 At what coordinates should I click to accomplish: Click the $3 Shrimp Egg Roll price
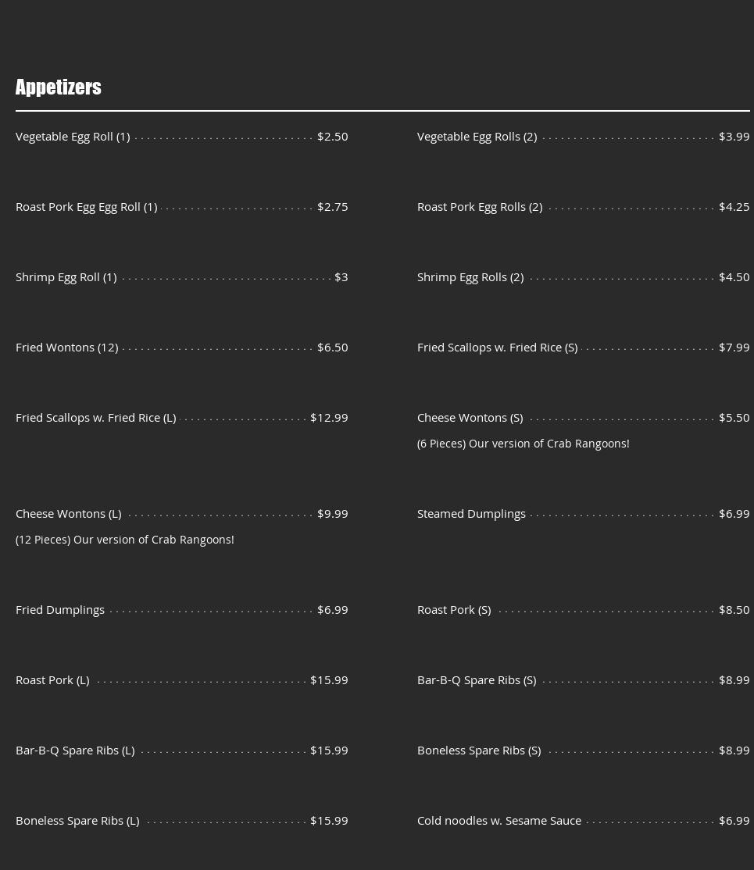click(x=341, y=277)
